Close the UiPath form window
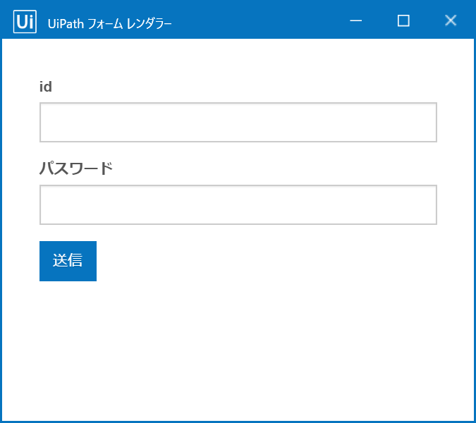 (451, 20)
